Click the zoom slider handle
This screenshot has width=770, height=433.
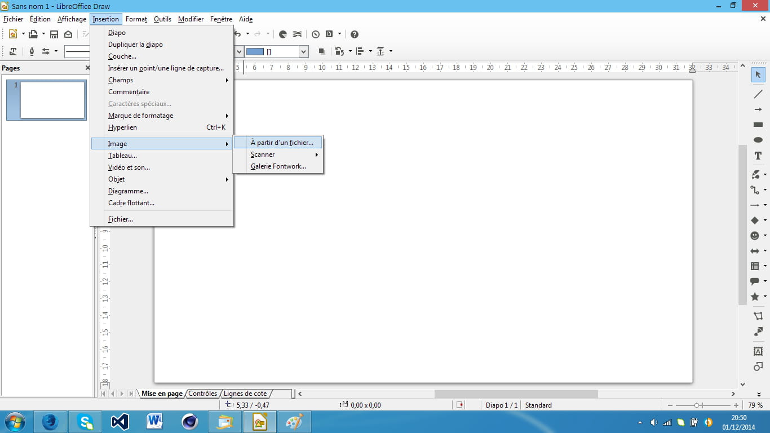pyautogui.click(x=697, y=405)
